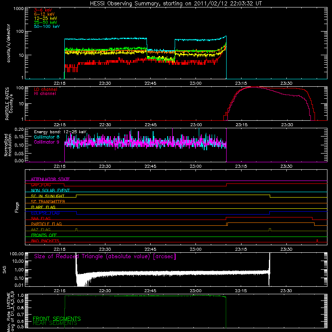332x332 pixels.
Task: Click the SAA_FLAG label
Action: [41, 218]
